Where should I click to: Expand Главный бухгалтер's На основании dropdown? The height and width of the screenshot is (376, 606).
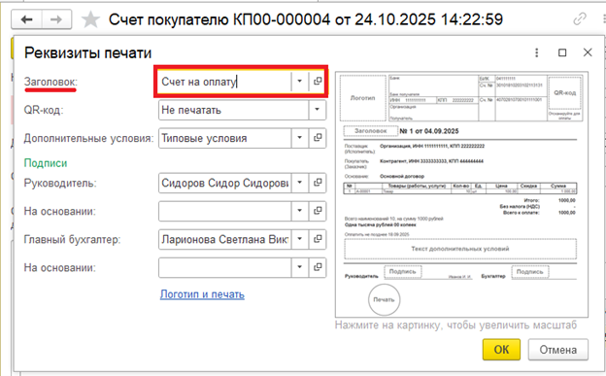(x=299, y=267)
